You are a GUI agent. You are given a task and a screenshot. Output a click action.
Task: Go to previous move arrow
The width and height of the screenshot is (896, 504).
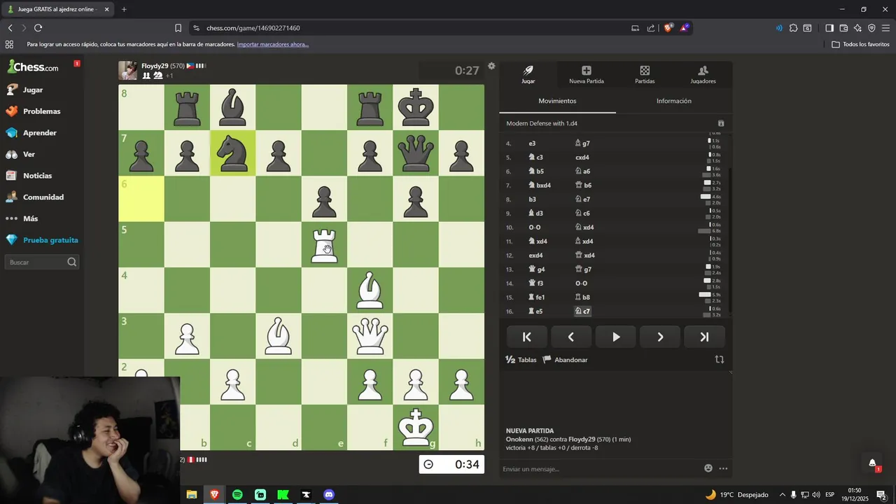[570, 337]
